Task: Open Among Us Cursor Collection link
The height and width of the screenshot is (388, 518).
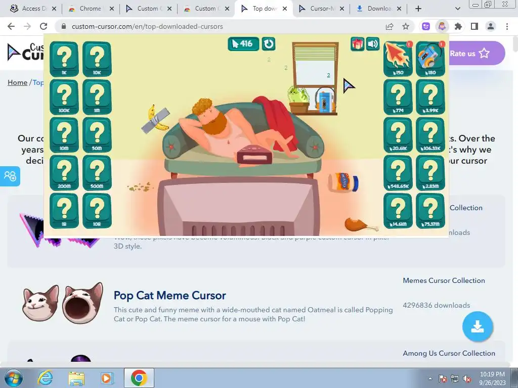Action: pyautogui.click(x=449, y=353)
